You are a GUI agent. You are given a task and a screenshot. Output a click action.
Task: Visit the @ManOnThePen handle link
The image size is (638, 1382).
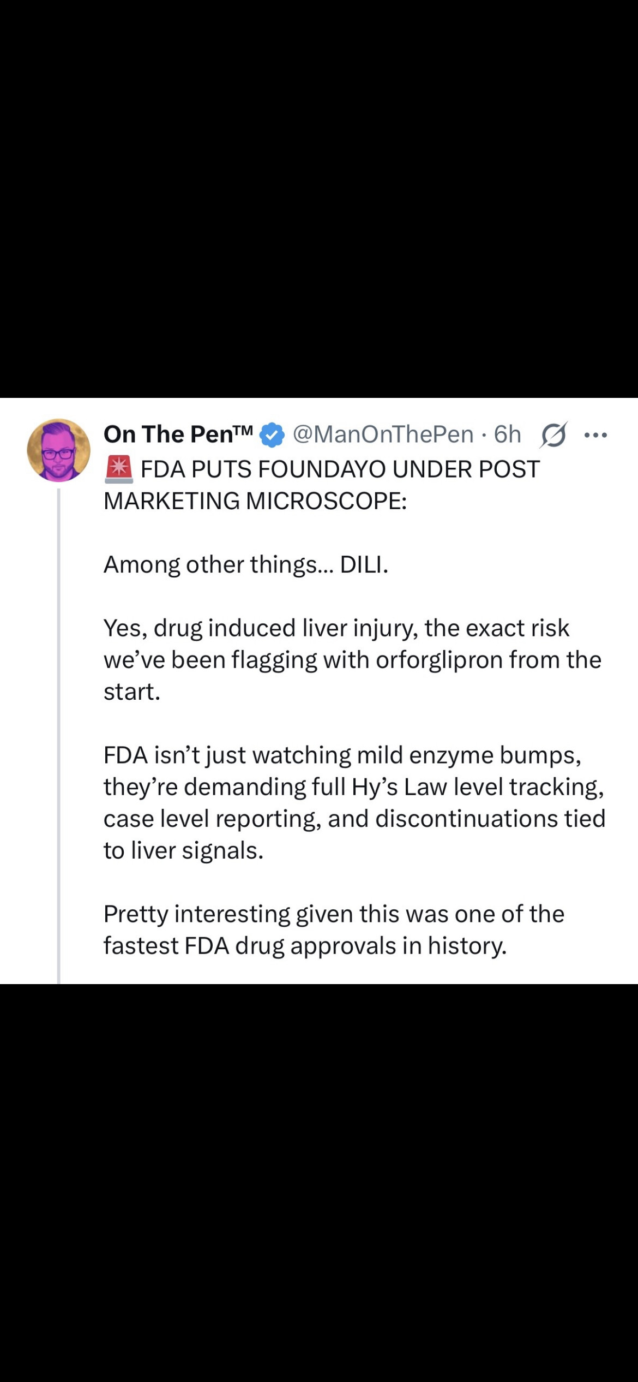click(x=383, y=434)
